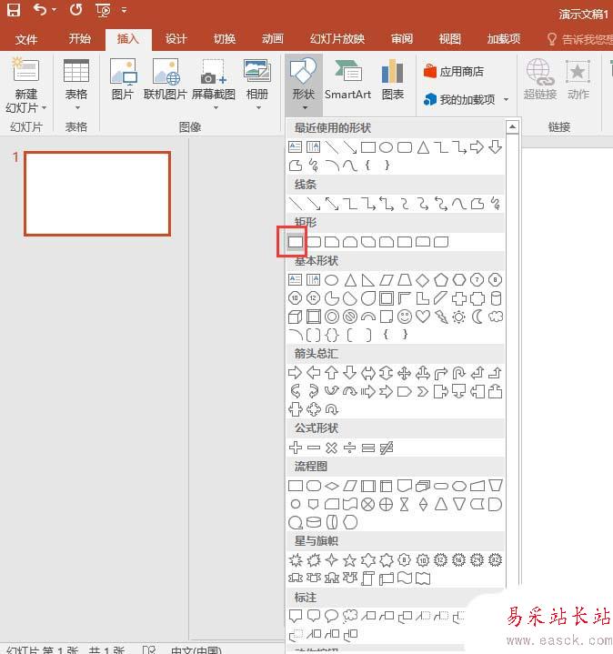Start slideshow from beginning icon
The image size is (613, 654).
[103, 10]
